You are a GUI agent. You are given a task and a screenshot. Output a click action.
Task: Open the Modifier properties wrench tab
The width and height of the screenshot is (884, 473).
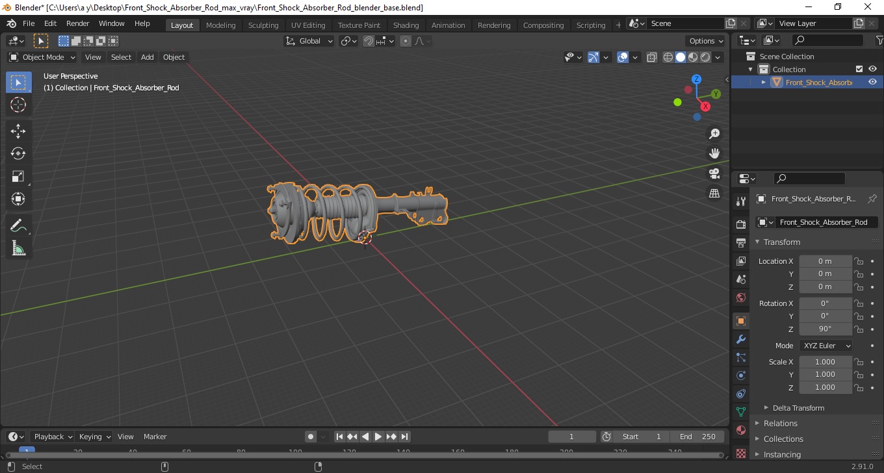740,339
